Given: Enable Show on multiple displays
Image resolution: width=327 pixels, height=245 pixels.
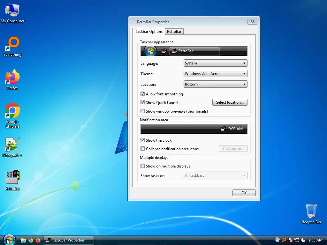Looking at the screenshot, I should click(142, 166).
